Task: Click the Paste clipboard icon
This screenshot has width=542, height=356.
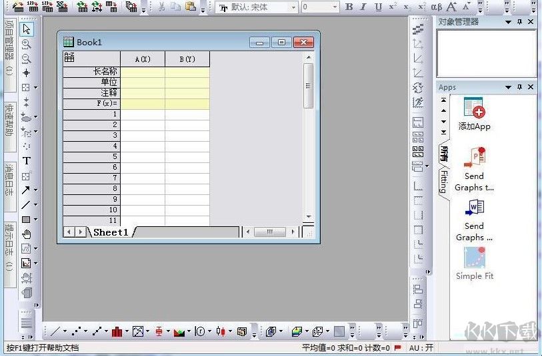Action: coord(191,6)
